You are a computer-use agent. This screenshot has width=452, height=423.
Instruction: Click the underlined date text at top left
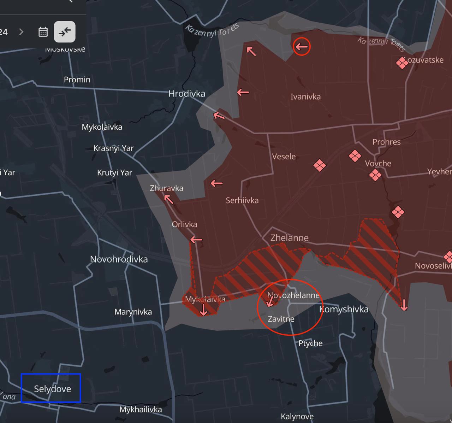tap(4, 32)
